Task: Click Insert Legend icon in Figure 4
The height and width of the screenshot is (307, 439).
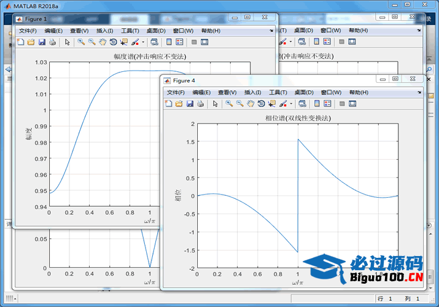Action: click(x=328, y=104)
